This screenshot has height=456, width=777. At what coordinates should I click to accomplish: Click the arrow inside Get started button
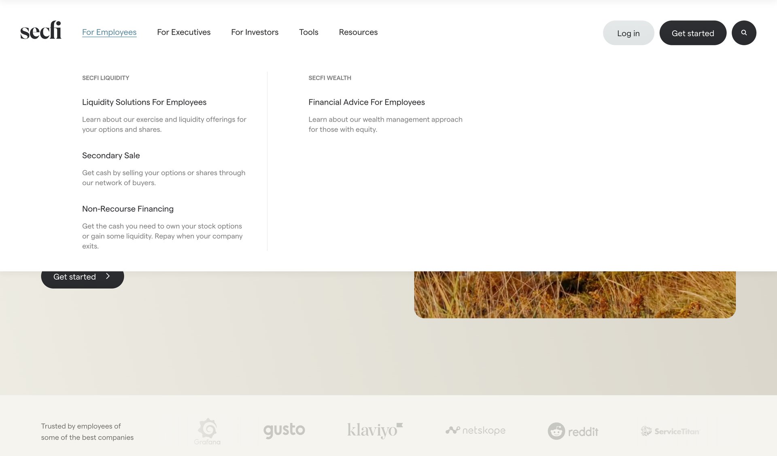pos(108,277)
